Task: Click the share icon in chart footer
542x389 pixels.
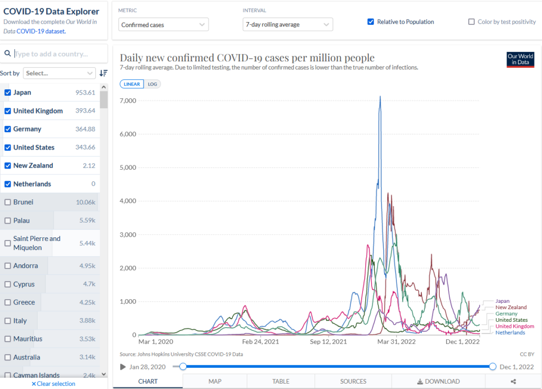Action: [x=513, y=381]
